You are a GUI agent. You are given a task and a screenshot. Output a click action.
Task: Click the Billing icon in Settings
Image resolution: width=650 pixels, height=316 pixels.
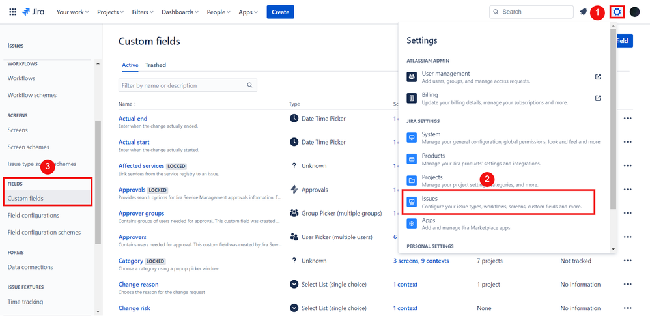point(412,98)
